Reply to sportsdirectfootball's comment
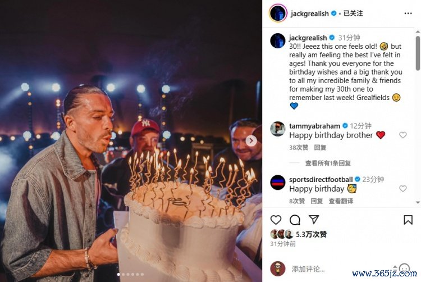 point(317,201)
